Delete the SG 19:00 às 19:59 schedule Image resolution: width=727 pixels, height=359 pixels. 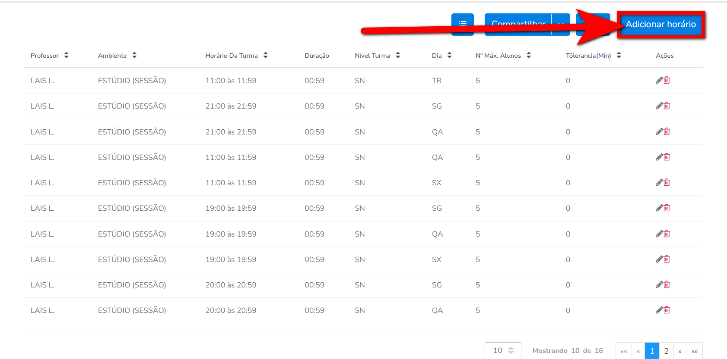pyautogui.click(x=667, y=208)
